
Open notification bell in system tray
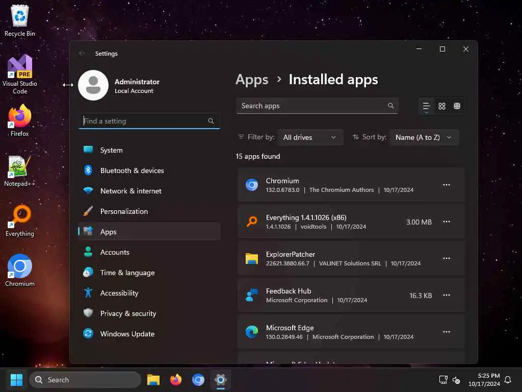point(508,380)
